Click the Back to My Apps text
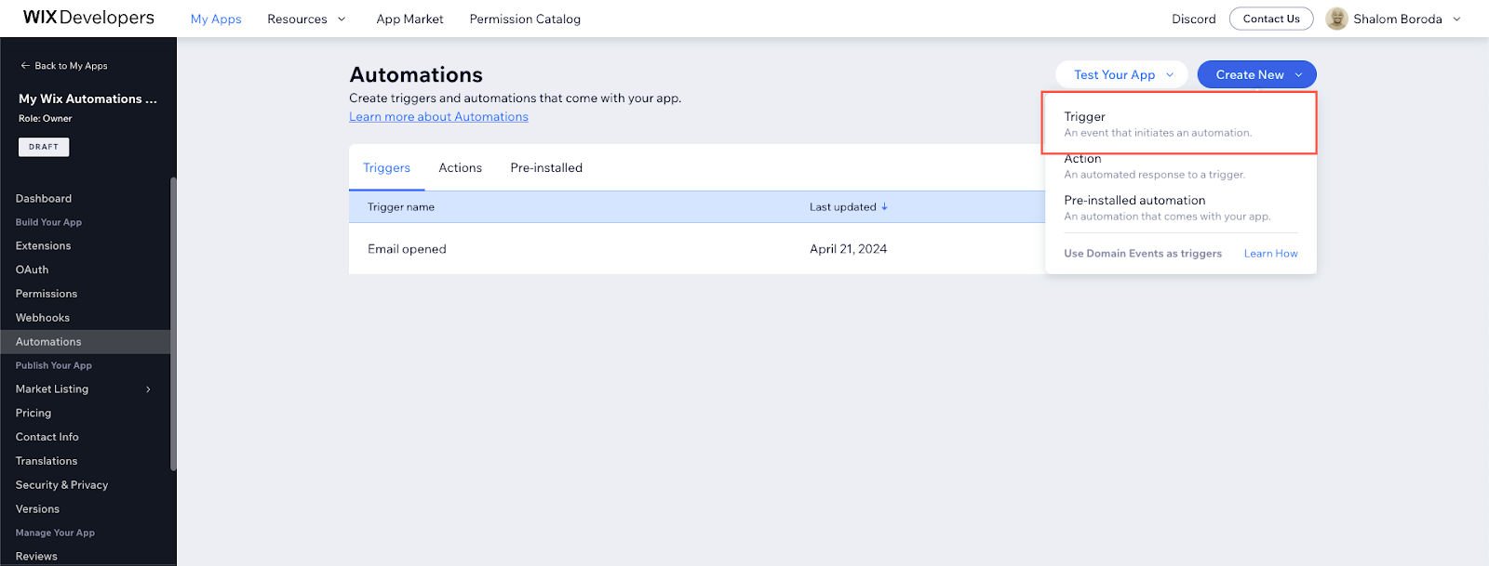 click(x=71, y=66)
